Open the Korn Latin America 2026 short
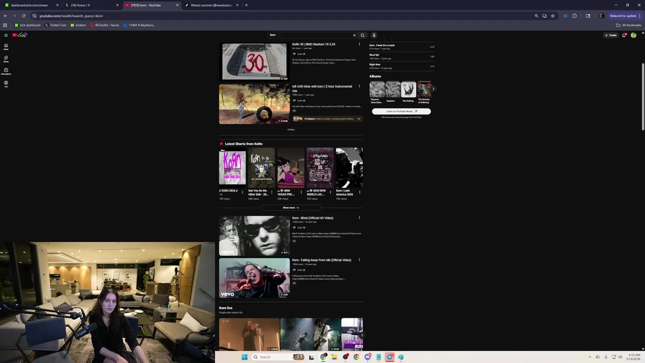The width and height of the screenshot is (645, 363). (349, 168)
